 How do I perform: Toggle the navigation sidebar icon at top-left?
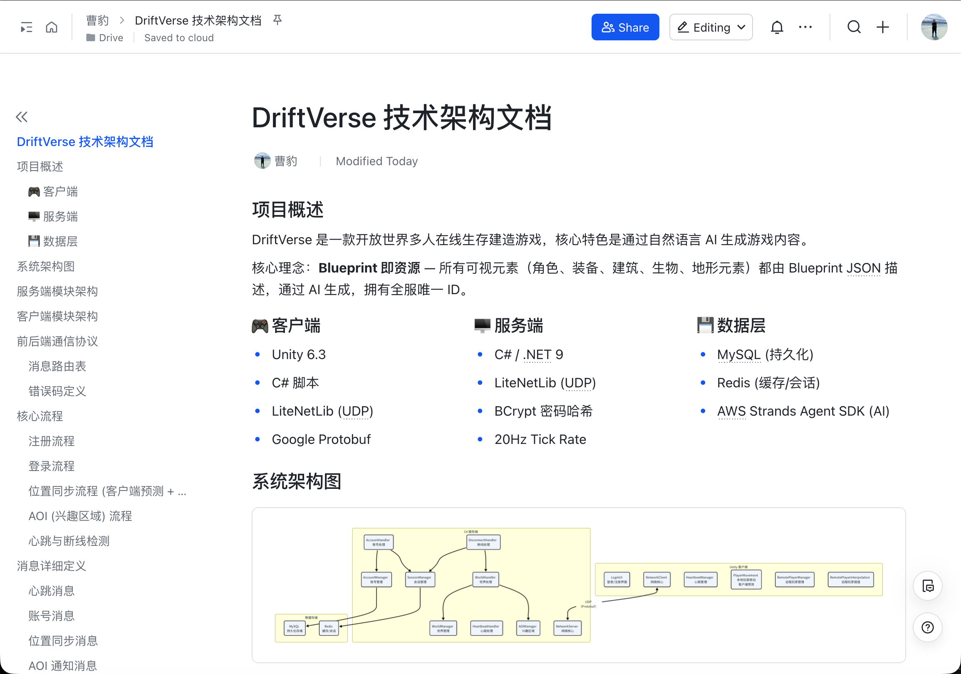pyautogui.click(x=26, y=27)
